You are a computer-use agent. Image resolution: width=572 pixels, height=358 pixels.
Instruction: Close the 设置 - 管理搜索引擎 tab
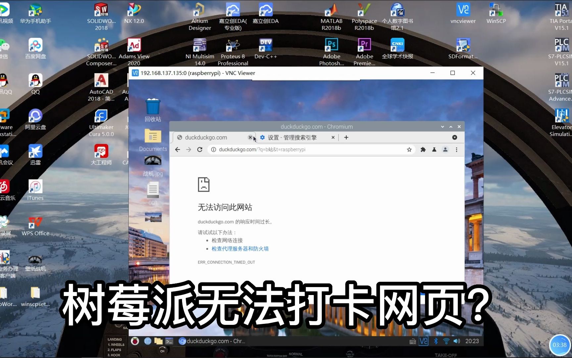(x=333, y=137)
